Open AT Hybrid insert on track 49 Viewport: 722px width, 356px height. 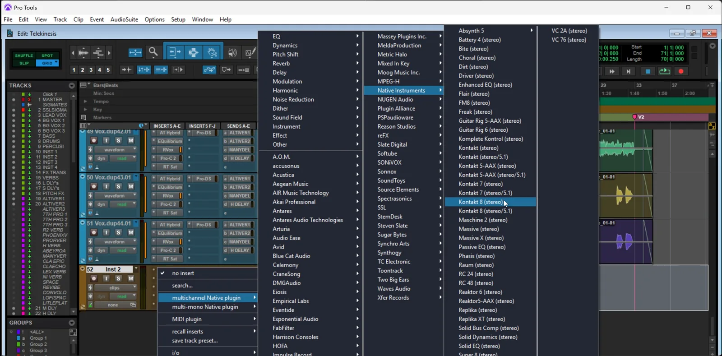pos(169,133)
